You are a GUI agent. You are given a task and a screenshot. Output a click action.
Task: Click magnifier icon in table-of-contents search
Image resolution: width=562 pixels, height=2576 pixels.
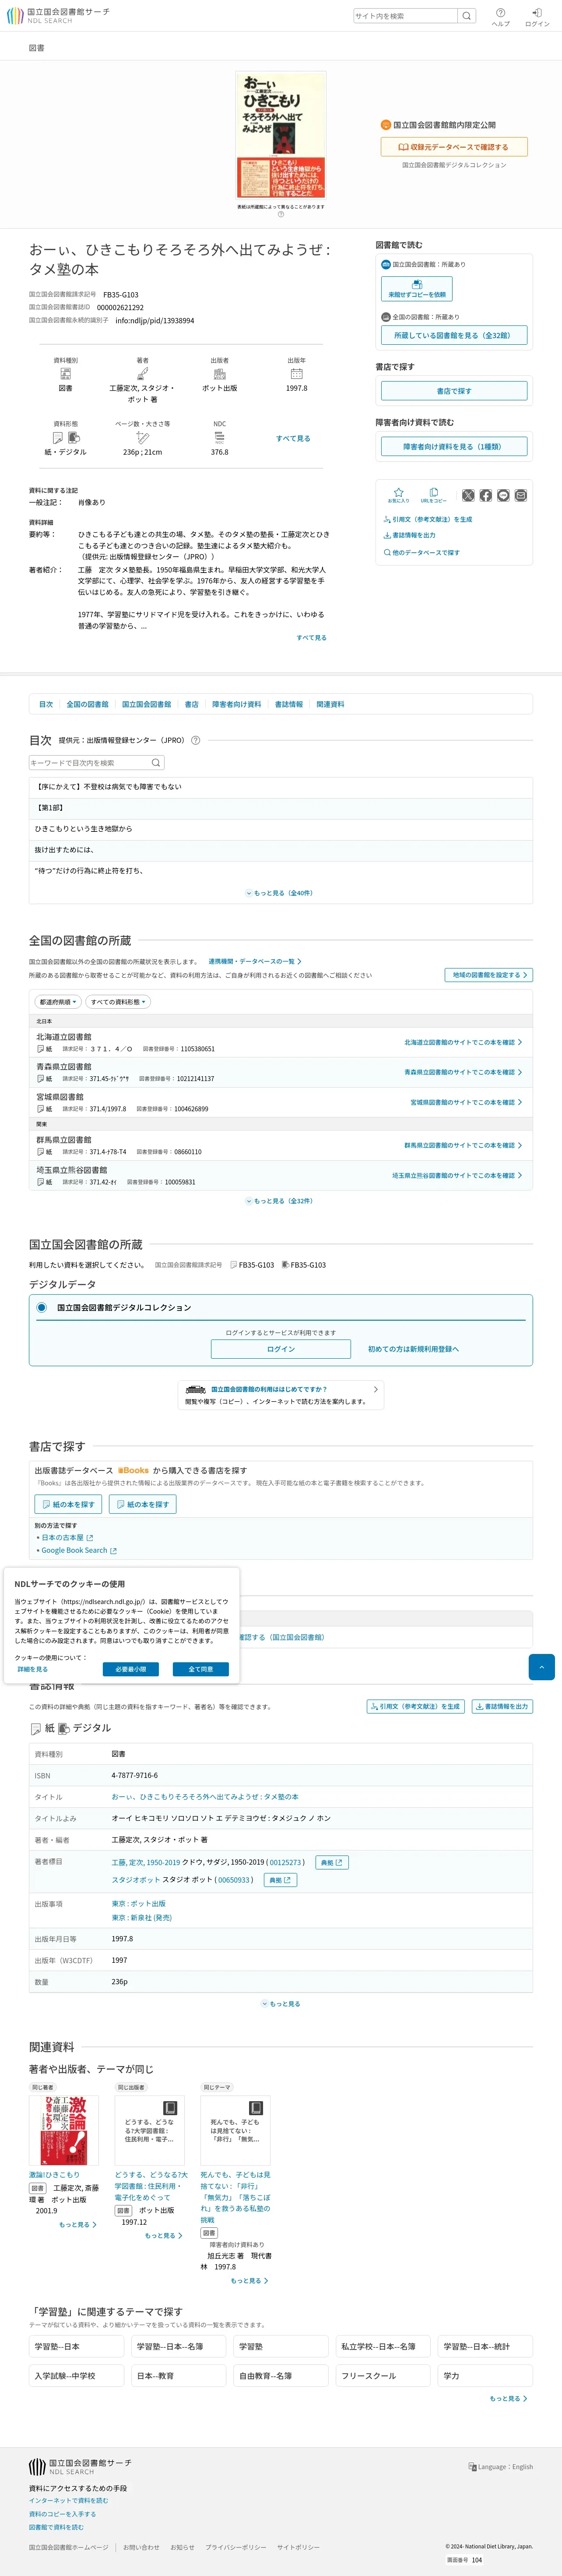coord(156,763)
